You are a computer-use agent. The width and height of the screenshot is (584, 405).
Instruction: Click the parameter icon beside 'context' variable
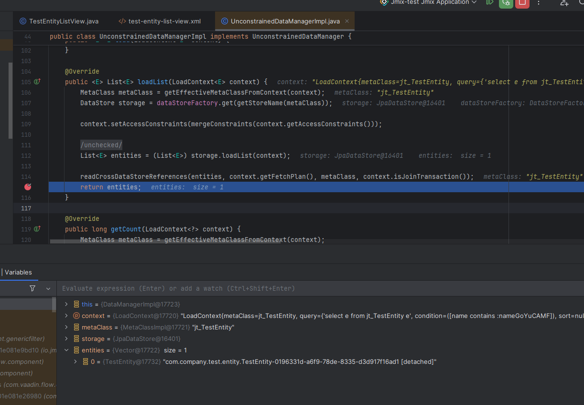(x=76, y=316)
